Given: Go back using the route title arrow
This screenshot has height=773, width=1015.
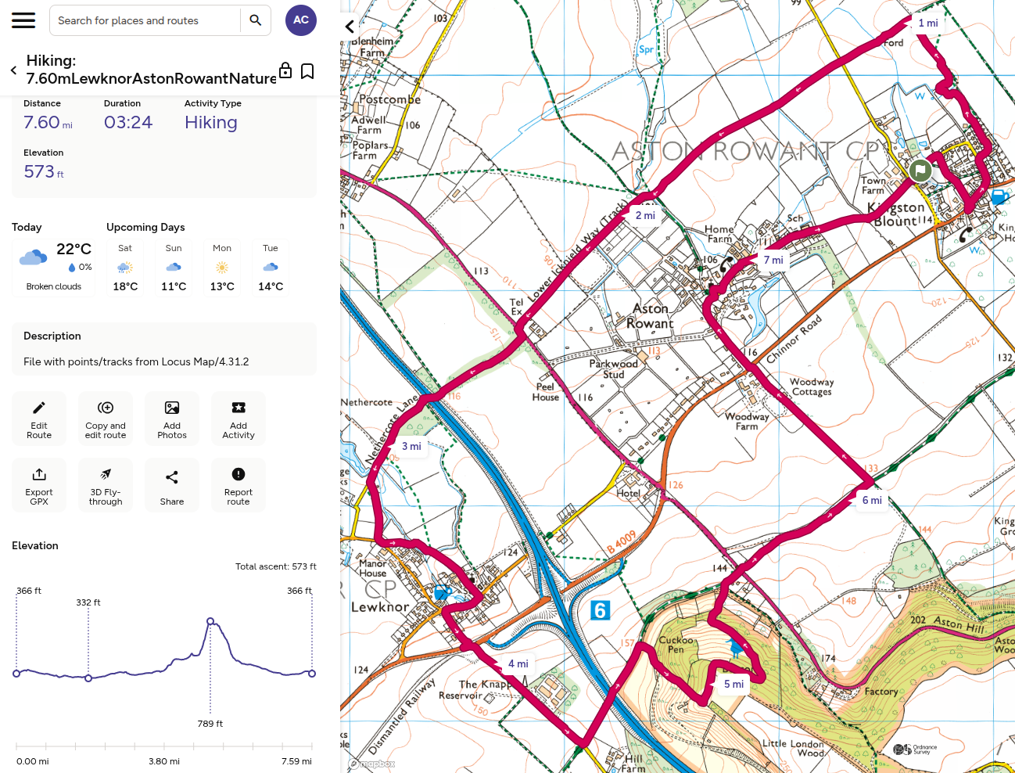Looking at the screenshot, I should (13, 70).
